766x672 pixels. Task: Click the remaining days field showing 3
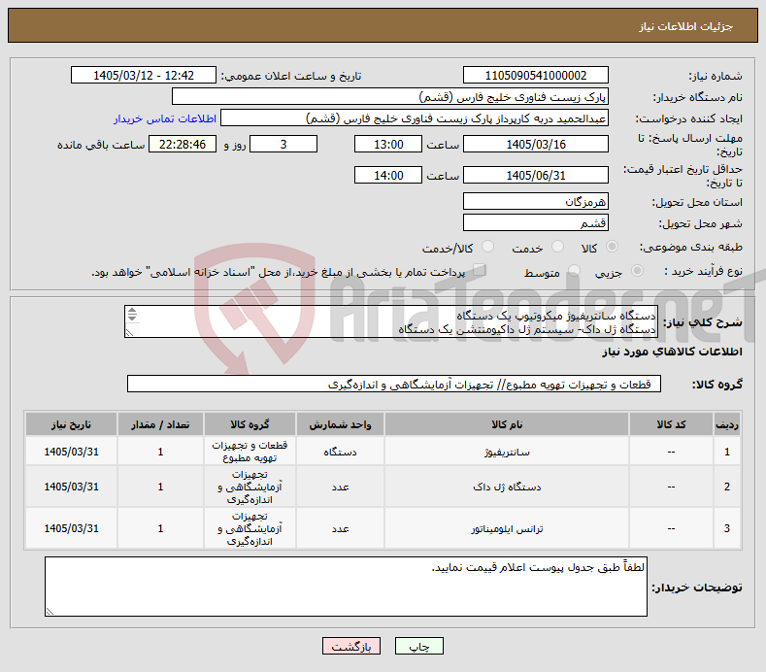pyautogui.click(x=283, y=144)
